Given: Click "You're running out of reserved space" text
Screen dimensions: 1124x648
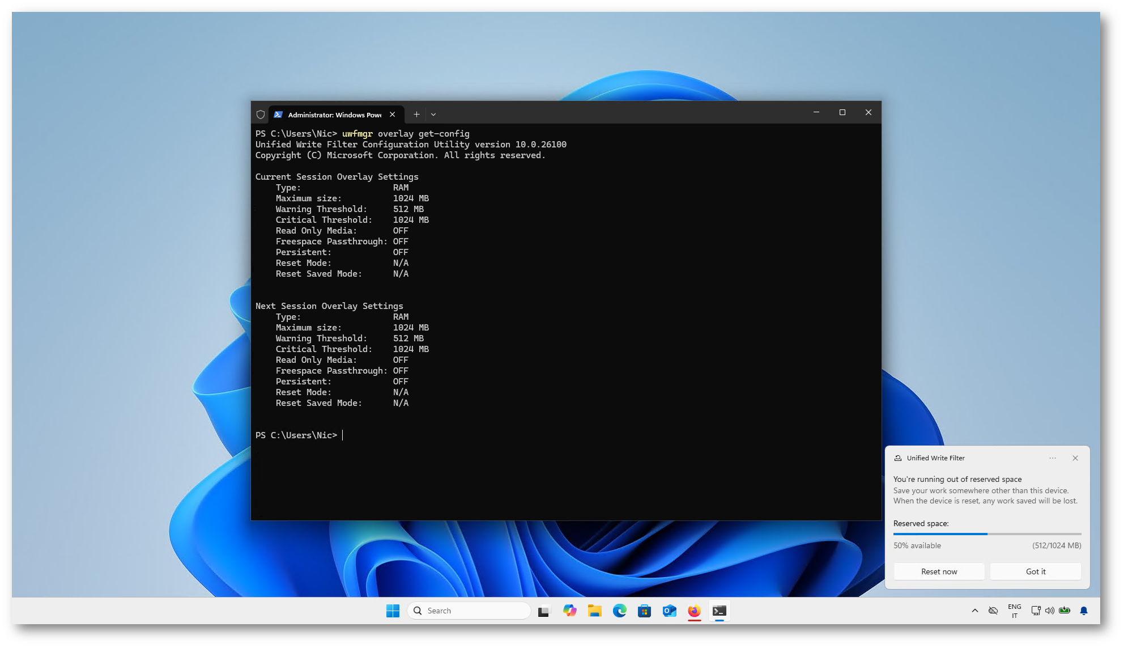Looking at the screenshot, I should [x=957, y=479].
